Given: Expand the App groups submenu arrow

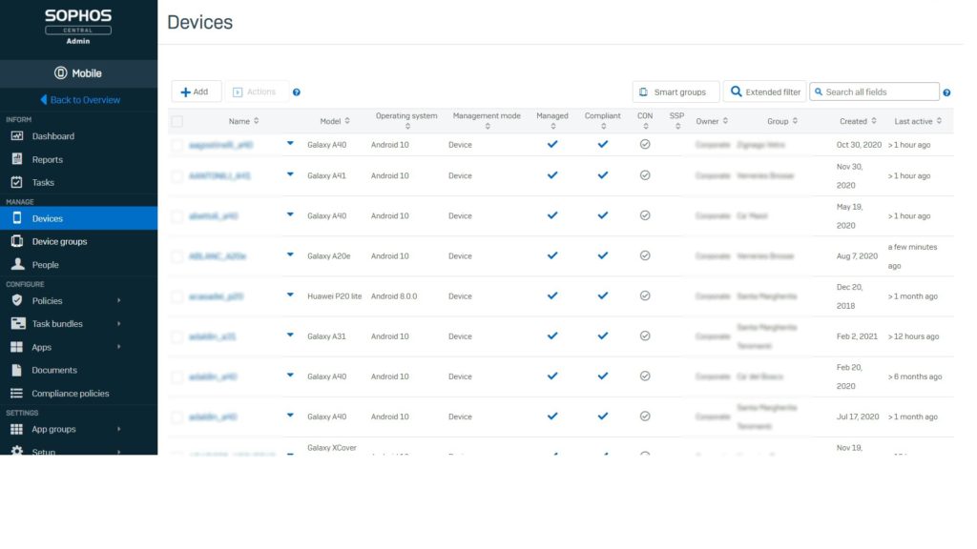Looking at the screenshot, I should (118, 430).
